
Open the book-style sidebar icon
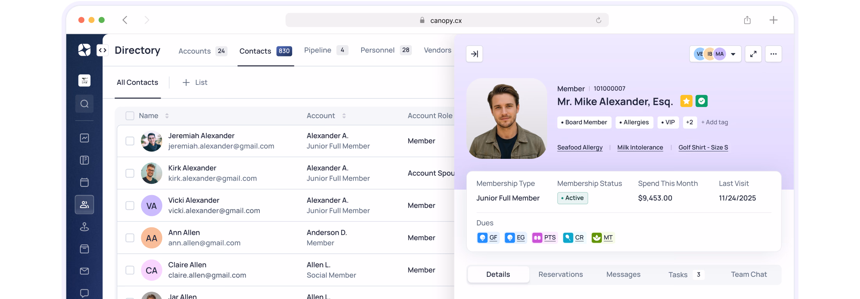(84, 160)
